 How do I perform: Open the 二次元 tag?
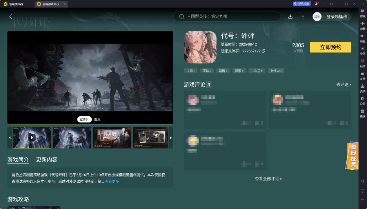tap(257, 71)
